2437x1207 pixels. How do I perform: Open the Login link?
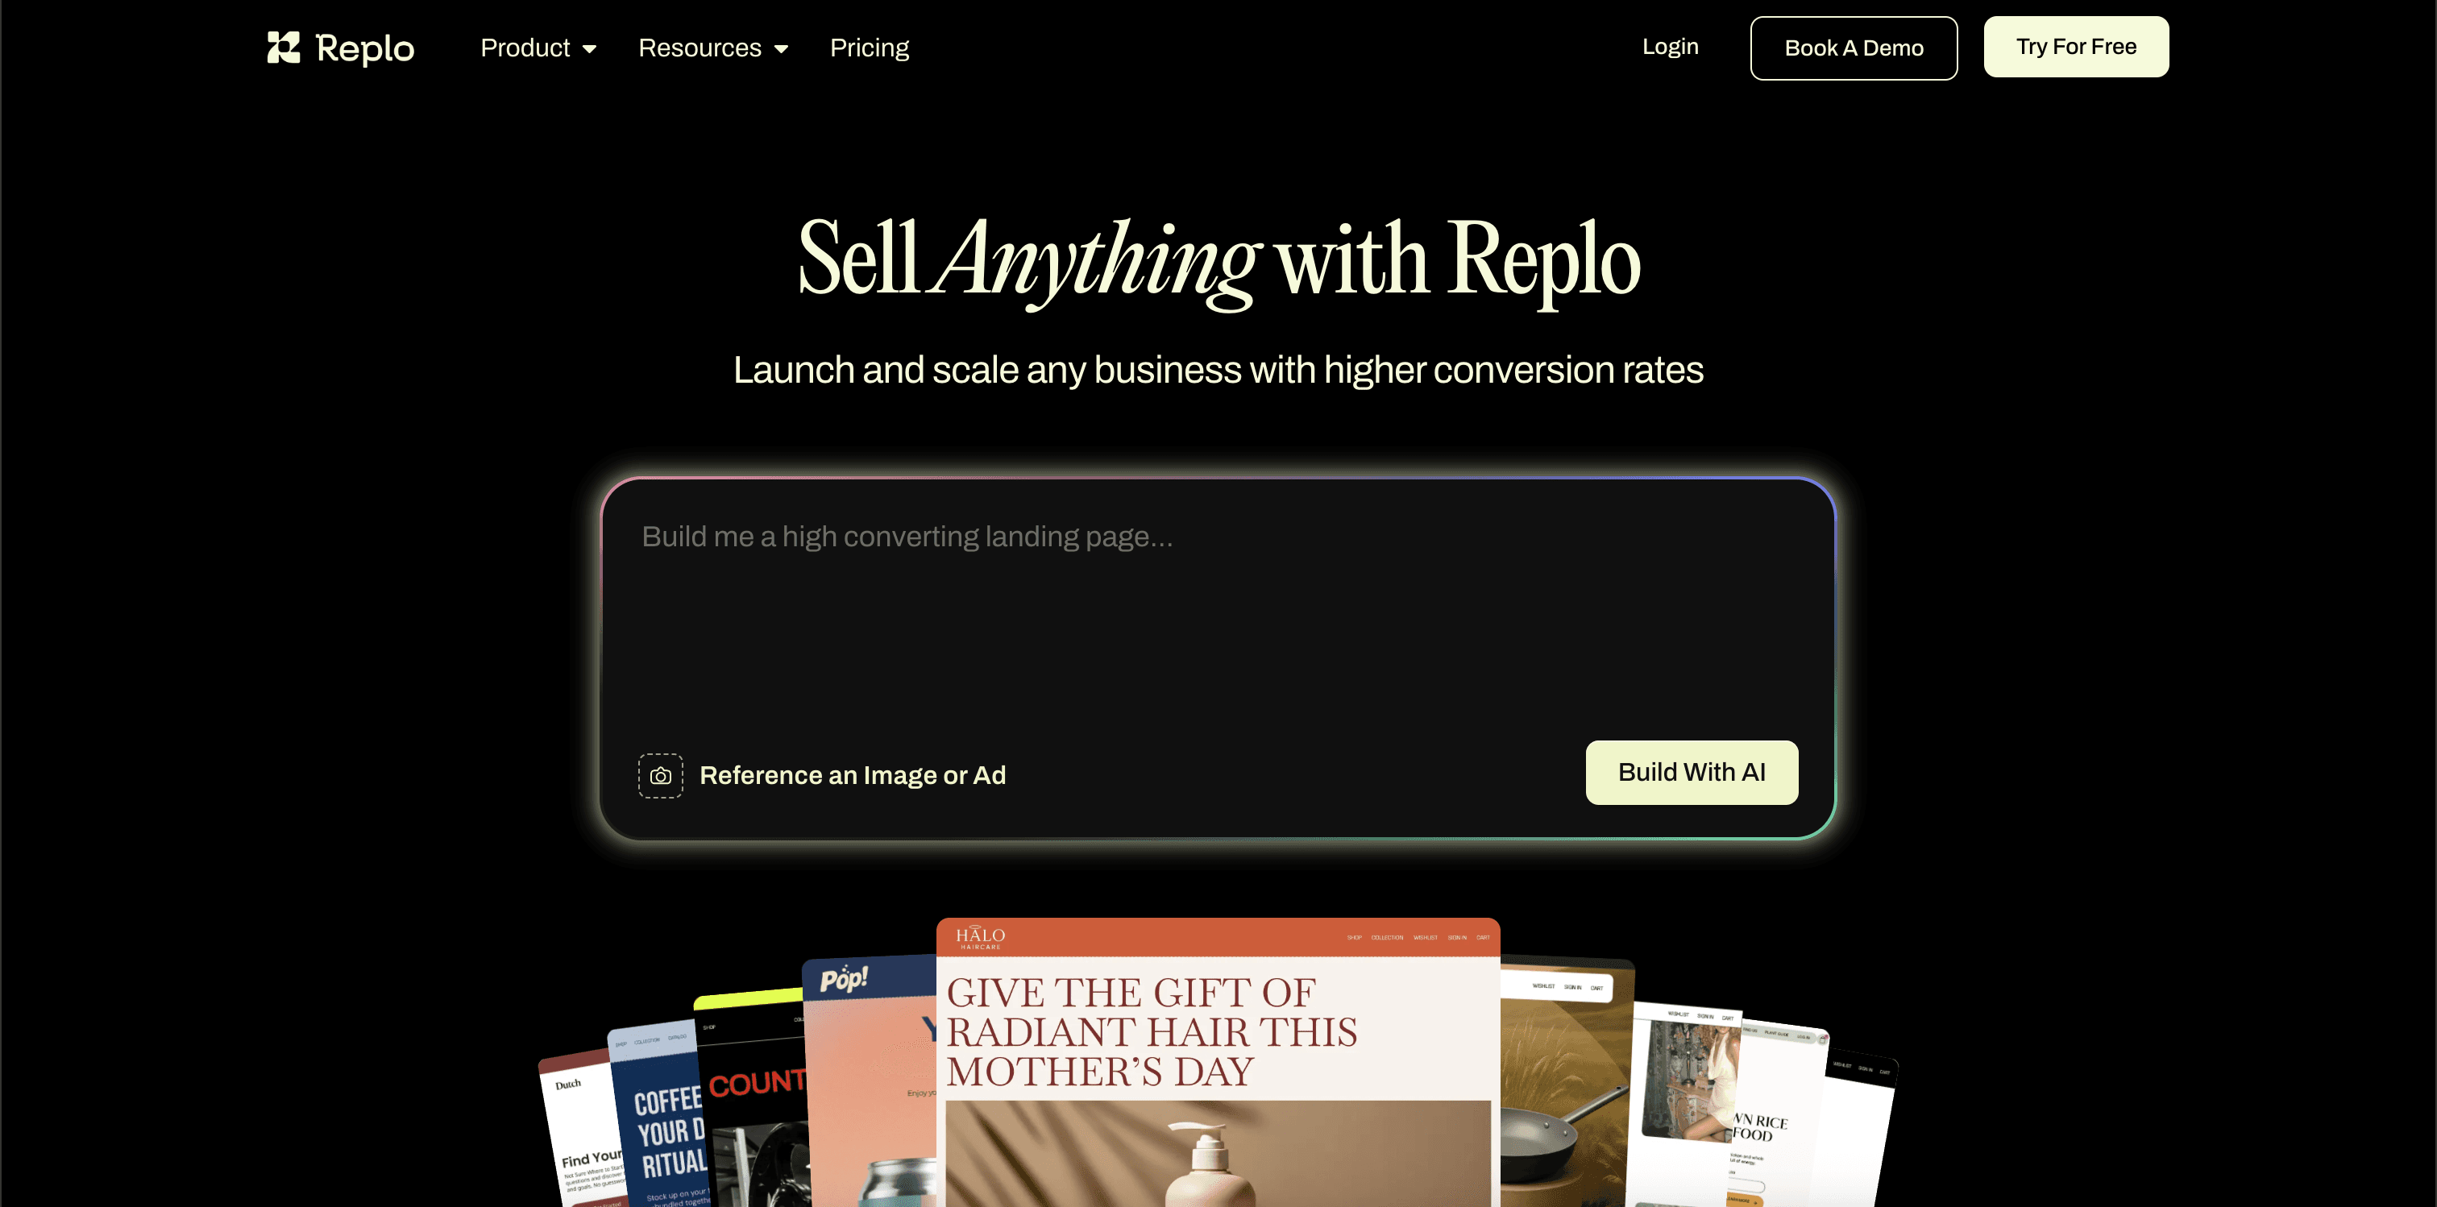pyautogui.click(x=1670, y=47)
